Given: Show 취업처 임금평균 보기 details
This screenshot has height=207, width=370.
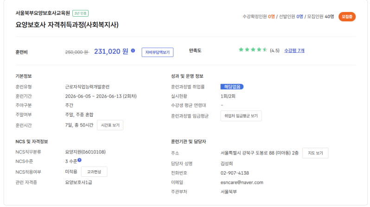Looking at the screenshot, I should (x=241, y=116).
